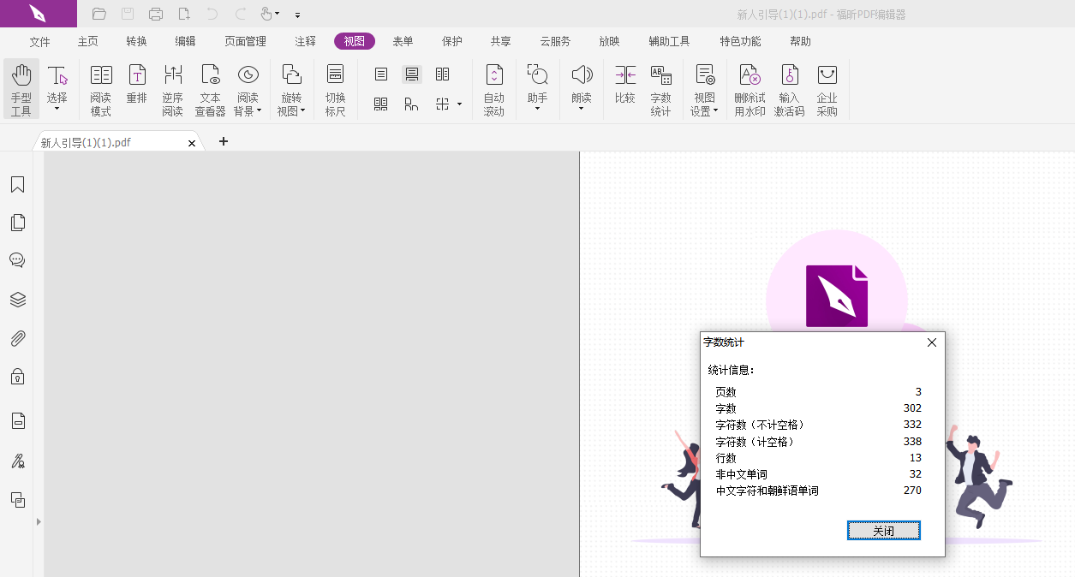The width and height of the screenshot is (1075, 577).
Task: Open the text viewer (文本查看器)
Action: pyautogui.click(x=210, y=89)
